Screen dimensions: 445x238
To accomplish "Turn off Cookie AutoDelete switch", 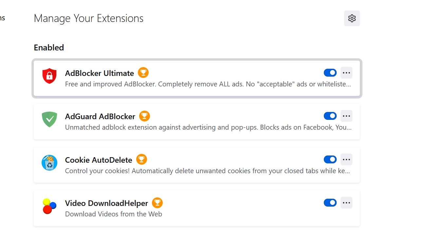I will click(330, 159).
